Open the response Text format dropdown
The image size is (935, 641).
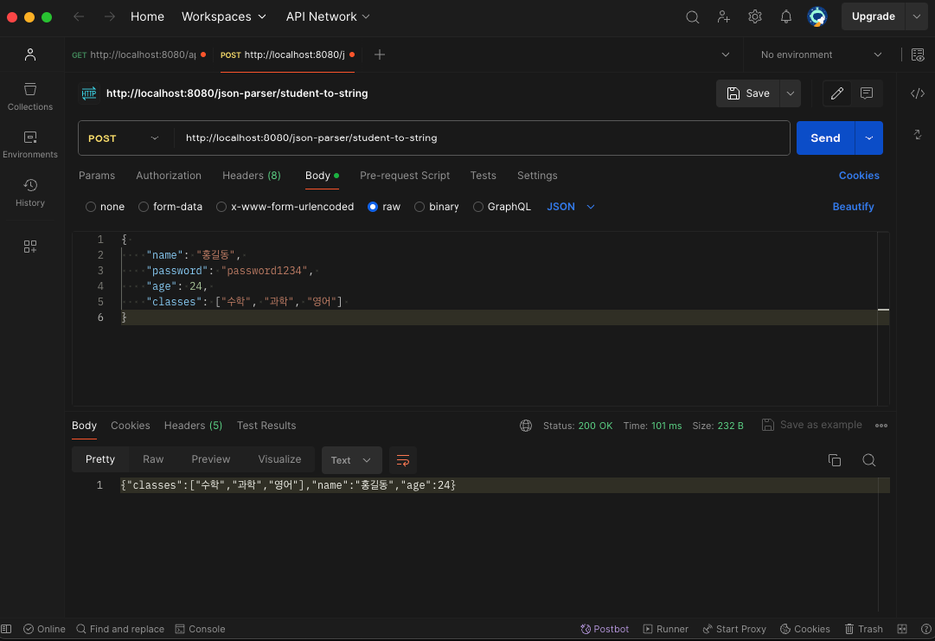pos(351,460)
